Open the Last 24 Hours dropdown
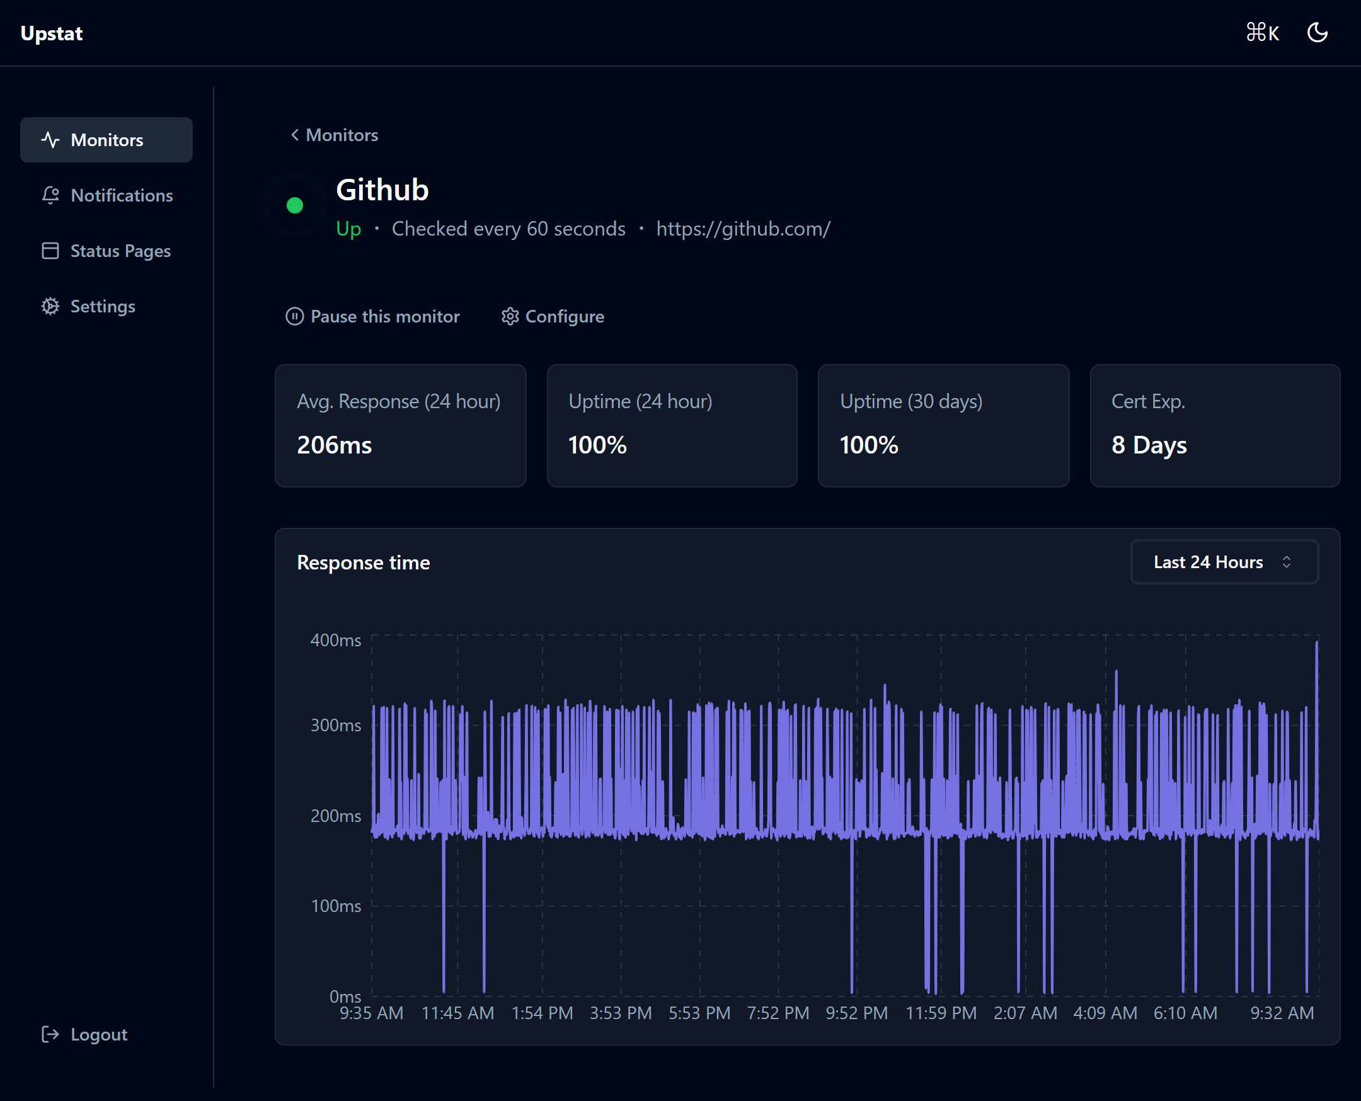This screenshot has width=1361, height=1101. point(1208,562)
